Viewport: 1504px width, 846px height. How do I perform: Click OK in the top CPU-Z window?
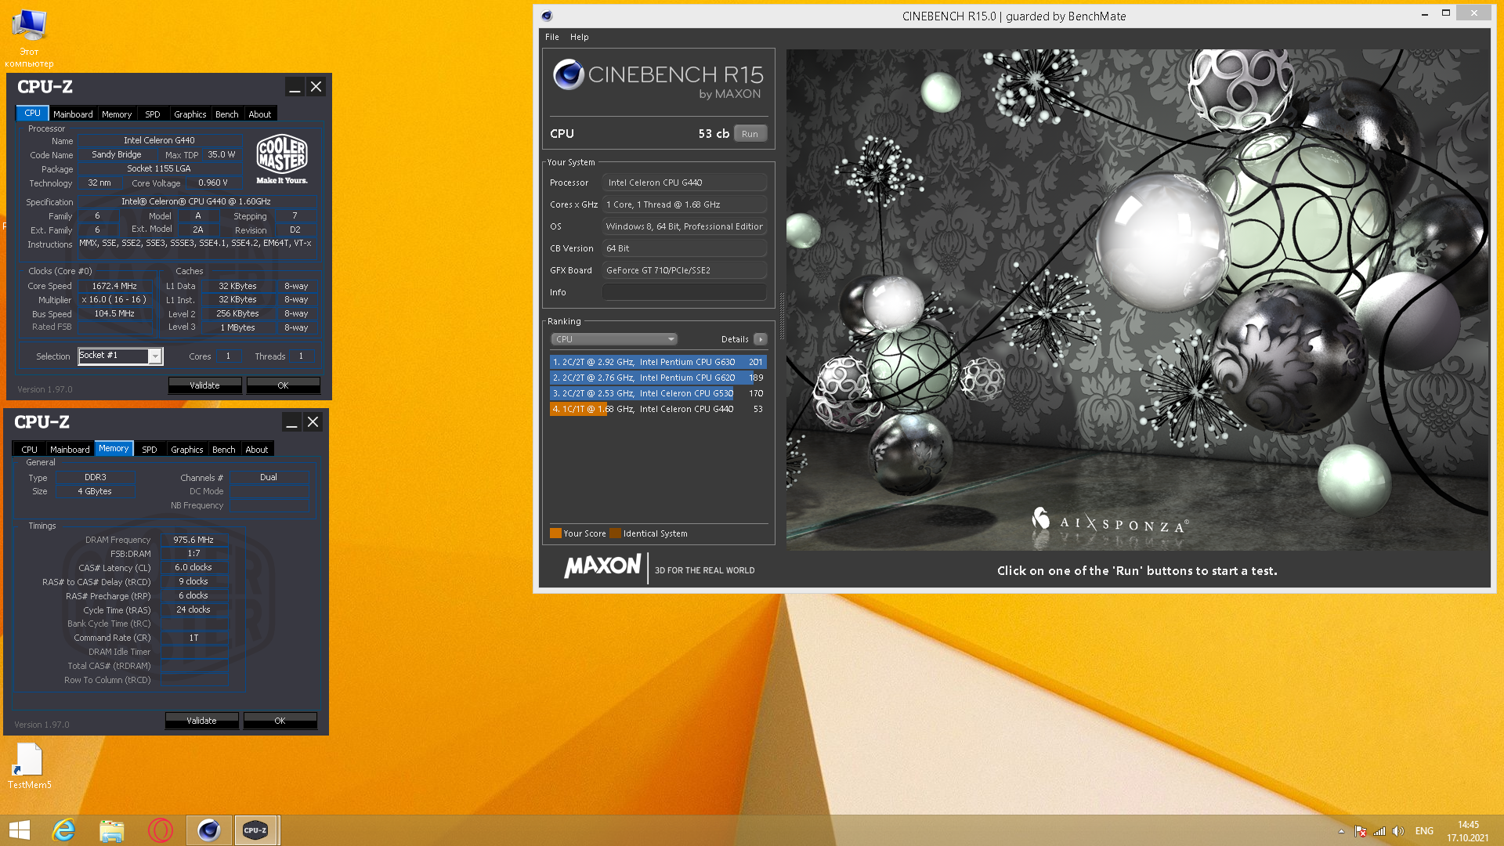tap(283, 385)
